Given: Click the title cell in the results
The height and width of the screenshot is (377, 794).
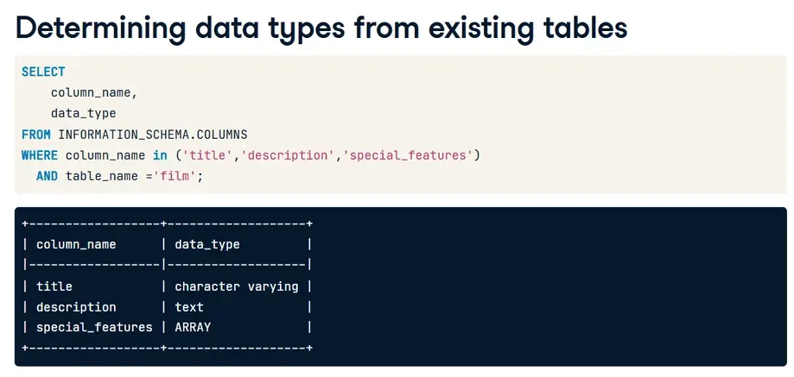Looking at the screenshot, I should [x=54, y=286].
